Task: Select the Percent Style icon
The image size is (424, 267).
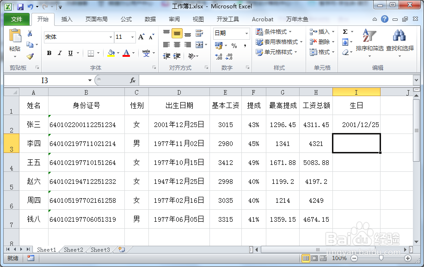Action: coord(234,45)
